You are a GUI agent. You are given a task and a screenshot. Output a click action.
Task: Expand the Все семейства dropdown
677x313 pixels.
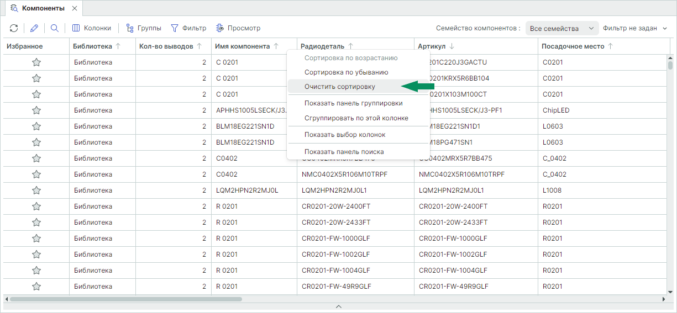562,28
